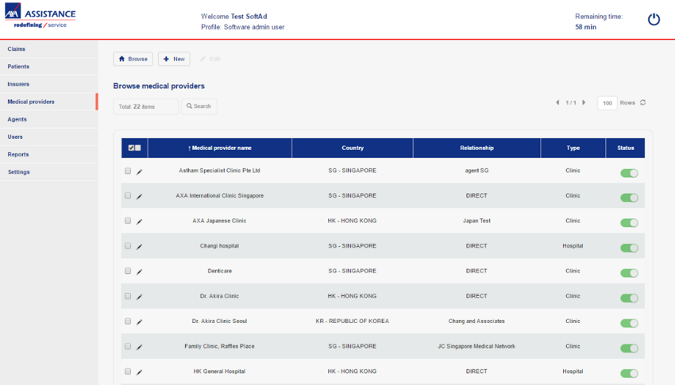Screen dimensions: 675x385
Task: Open Agents in the sidebar
Action: coord(48,120)
